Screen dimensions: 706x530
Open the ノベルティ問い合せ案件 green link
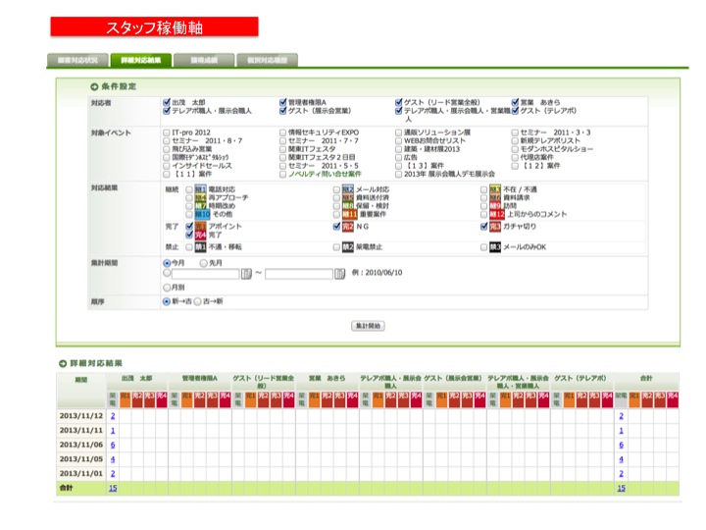click(325, 174)
